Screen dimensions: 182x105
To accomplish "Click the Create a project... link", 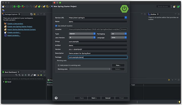I will click(14, 33).
